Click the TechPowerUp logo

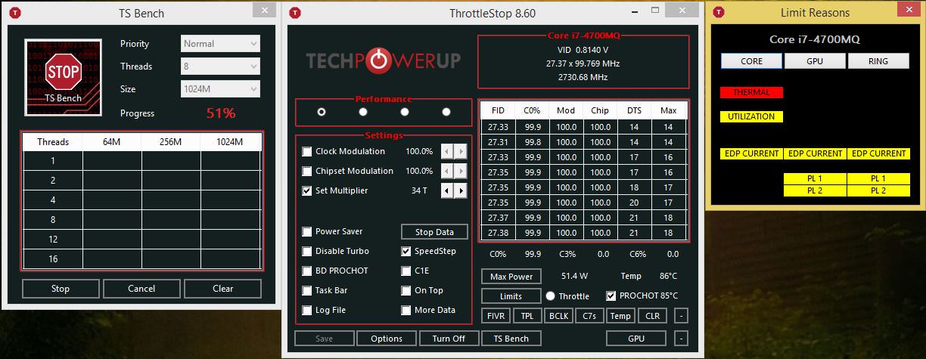click(383, 61)
